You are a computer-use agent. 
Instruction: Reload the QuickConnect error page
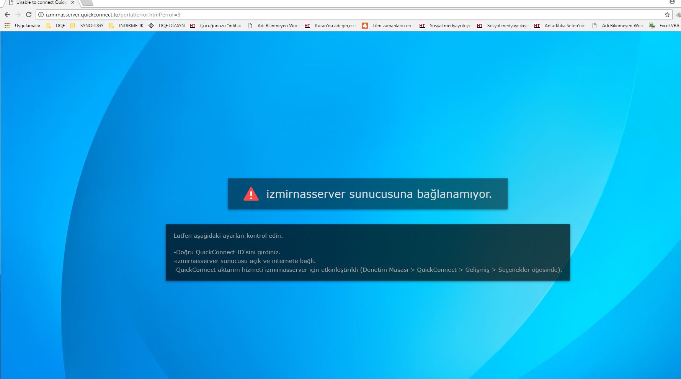29,15
